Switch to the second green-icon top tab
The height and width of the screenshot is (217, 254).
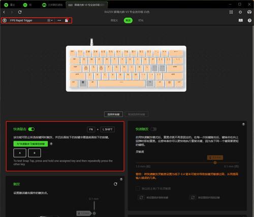(27, 5)
